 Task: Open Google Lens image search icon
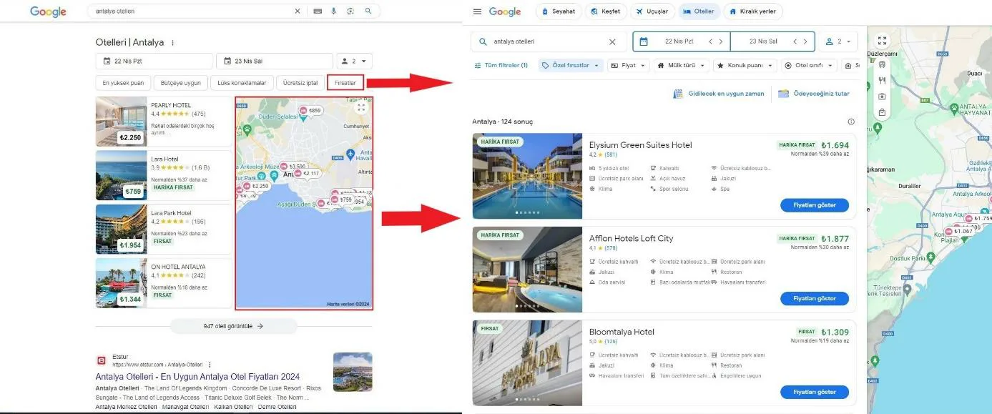350,11
